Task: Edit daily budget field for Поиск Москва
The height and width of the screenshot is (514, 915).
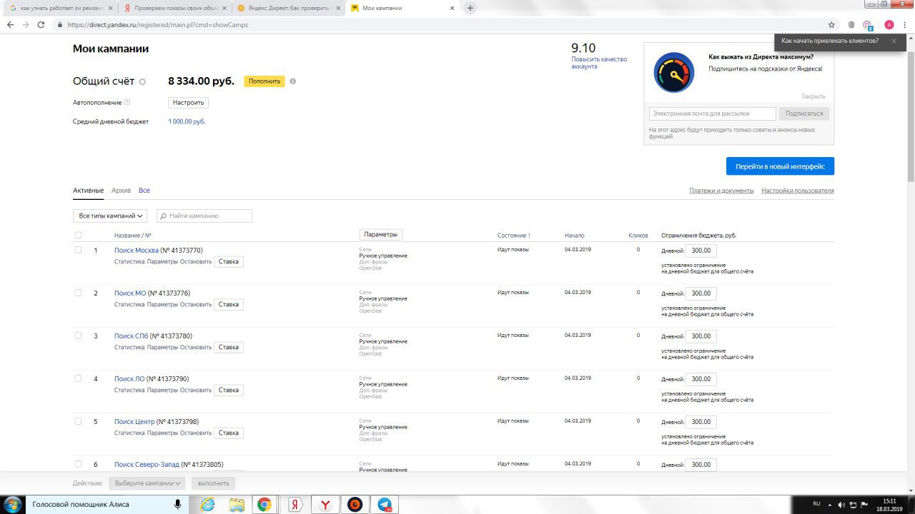Action: (x=701, y=251)
